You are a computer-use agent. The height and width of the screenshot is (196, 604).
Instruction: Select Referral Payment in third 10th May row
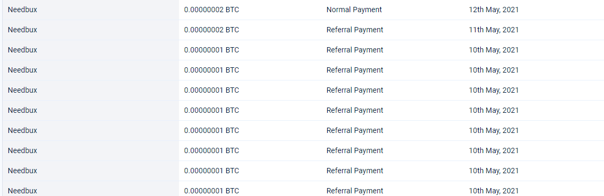[x=355, y=90]
